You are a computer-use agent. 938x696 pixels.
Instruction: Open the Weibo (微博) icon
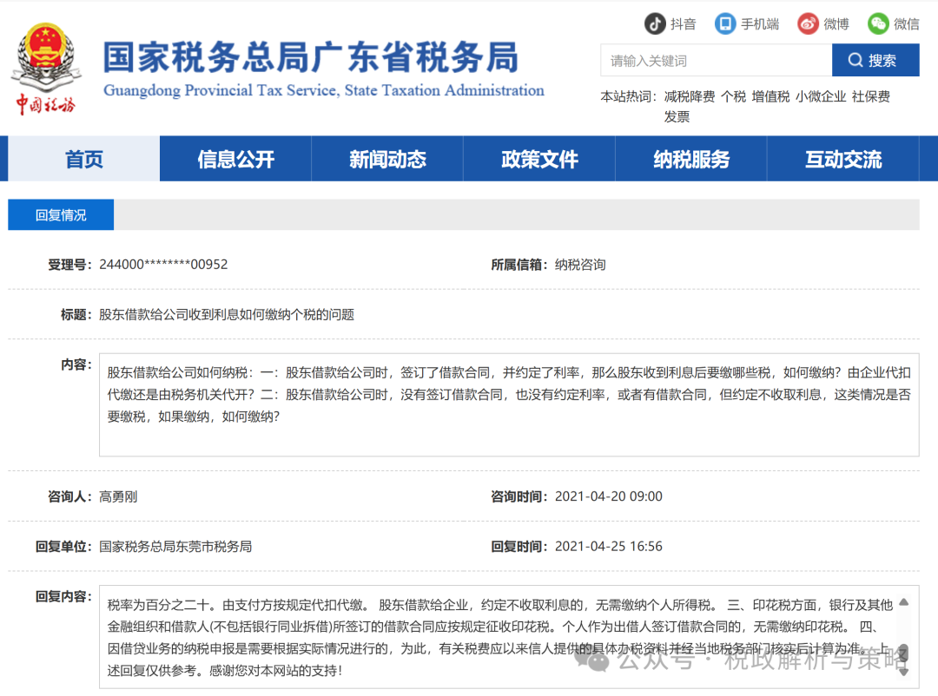(808, 23)
